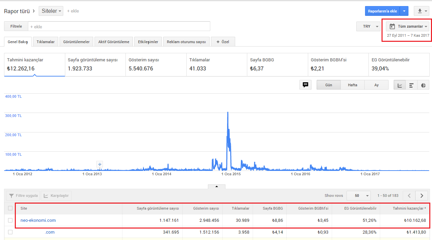Select the Genel Bakış tab
Image resolution: width=432 pixels, height=240 pixels.
coord(18,42)
